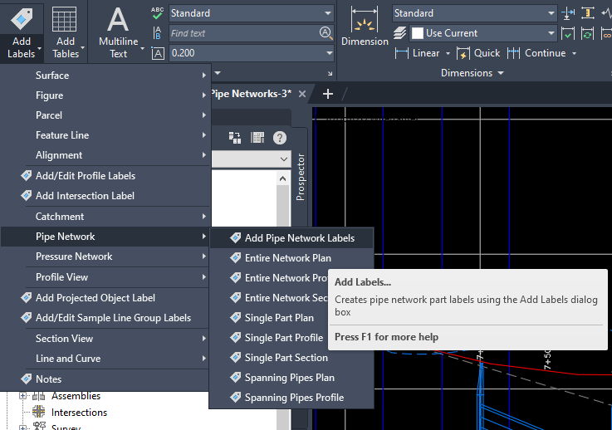Open the Catchment submenu

105,216
